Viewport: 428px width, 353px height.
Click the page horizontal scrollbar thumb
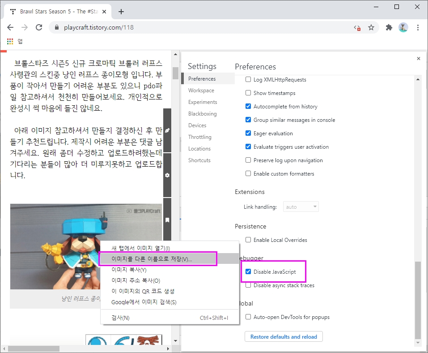[x=34, y=349]
